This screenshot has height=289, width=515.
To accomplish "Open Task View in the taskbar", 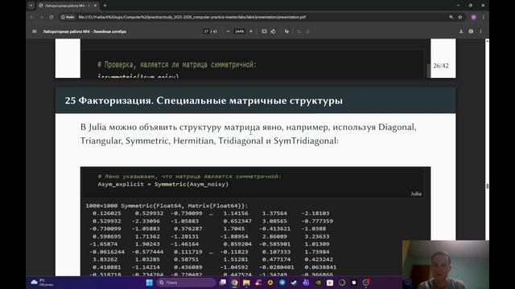I will coord(223,283).
